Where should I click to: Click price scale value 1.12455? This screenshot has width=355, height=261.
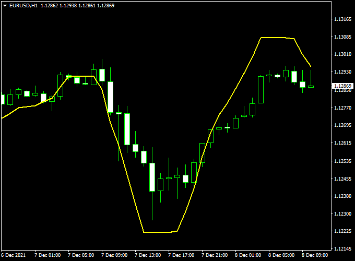tap(343, 179)
